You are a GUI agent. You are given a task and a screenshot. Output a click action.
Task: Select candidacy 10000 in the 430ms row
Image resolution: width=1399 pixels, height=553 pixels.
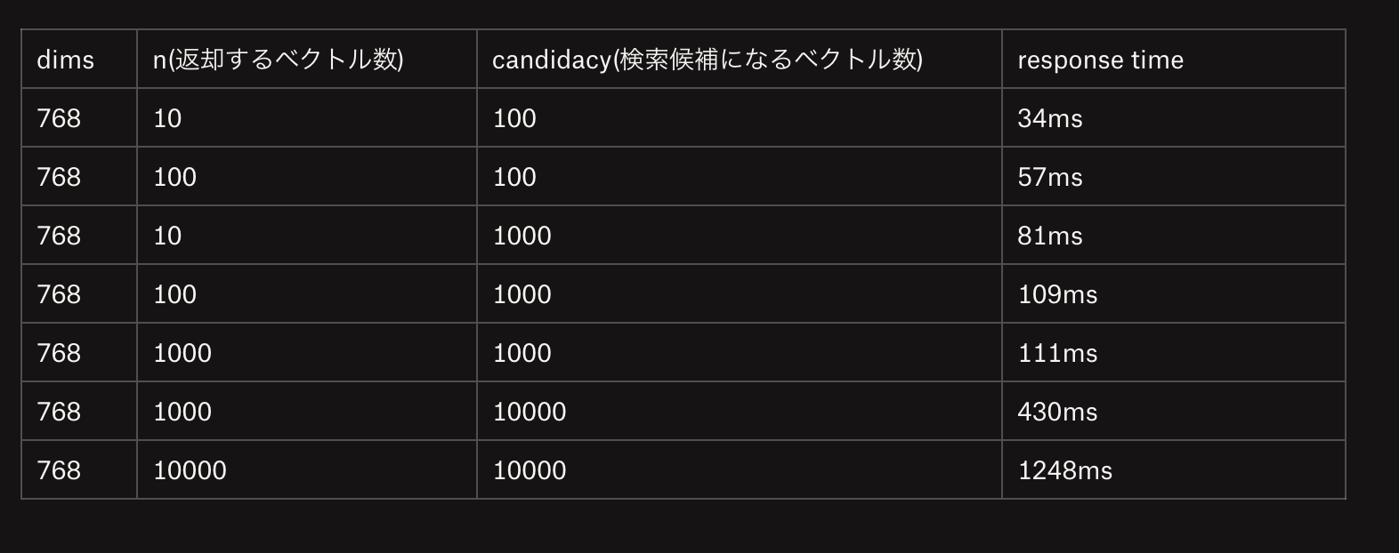coord(530,412)
